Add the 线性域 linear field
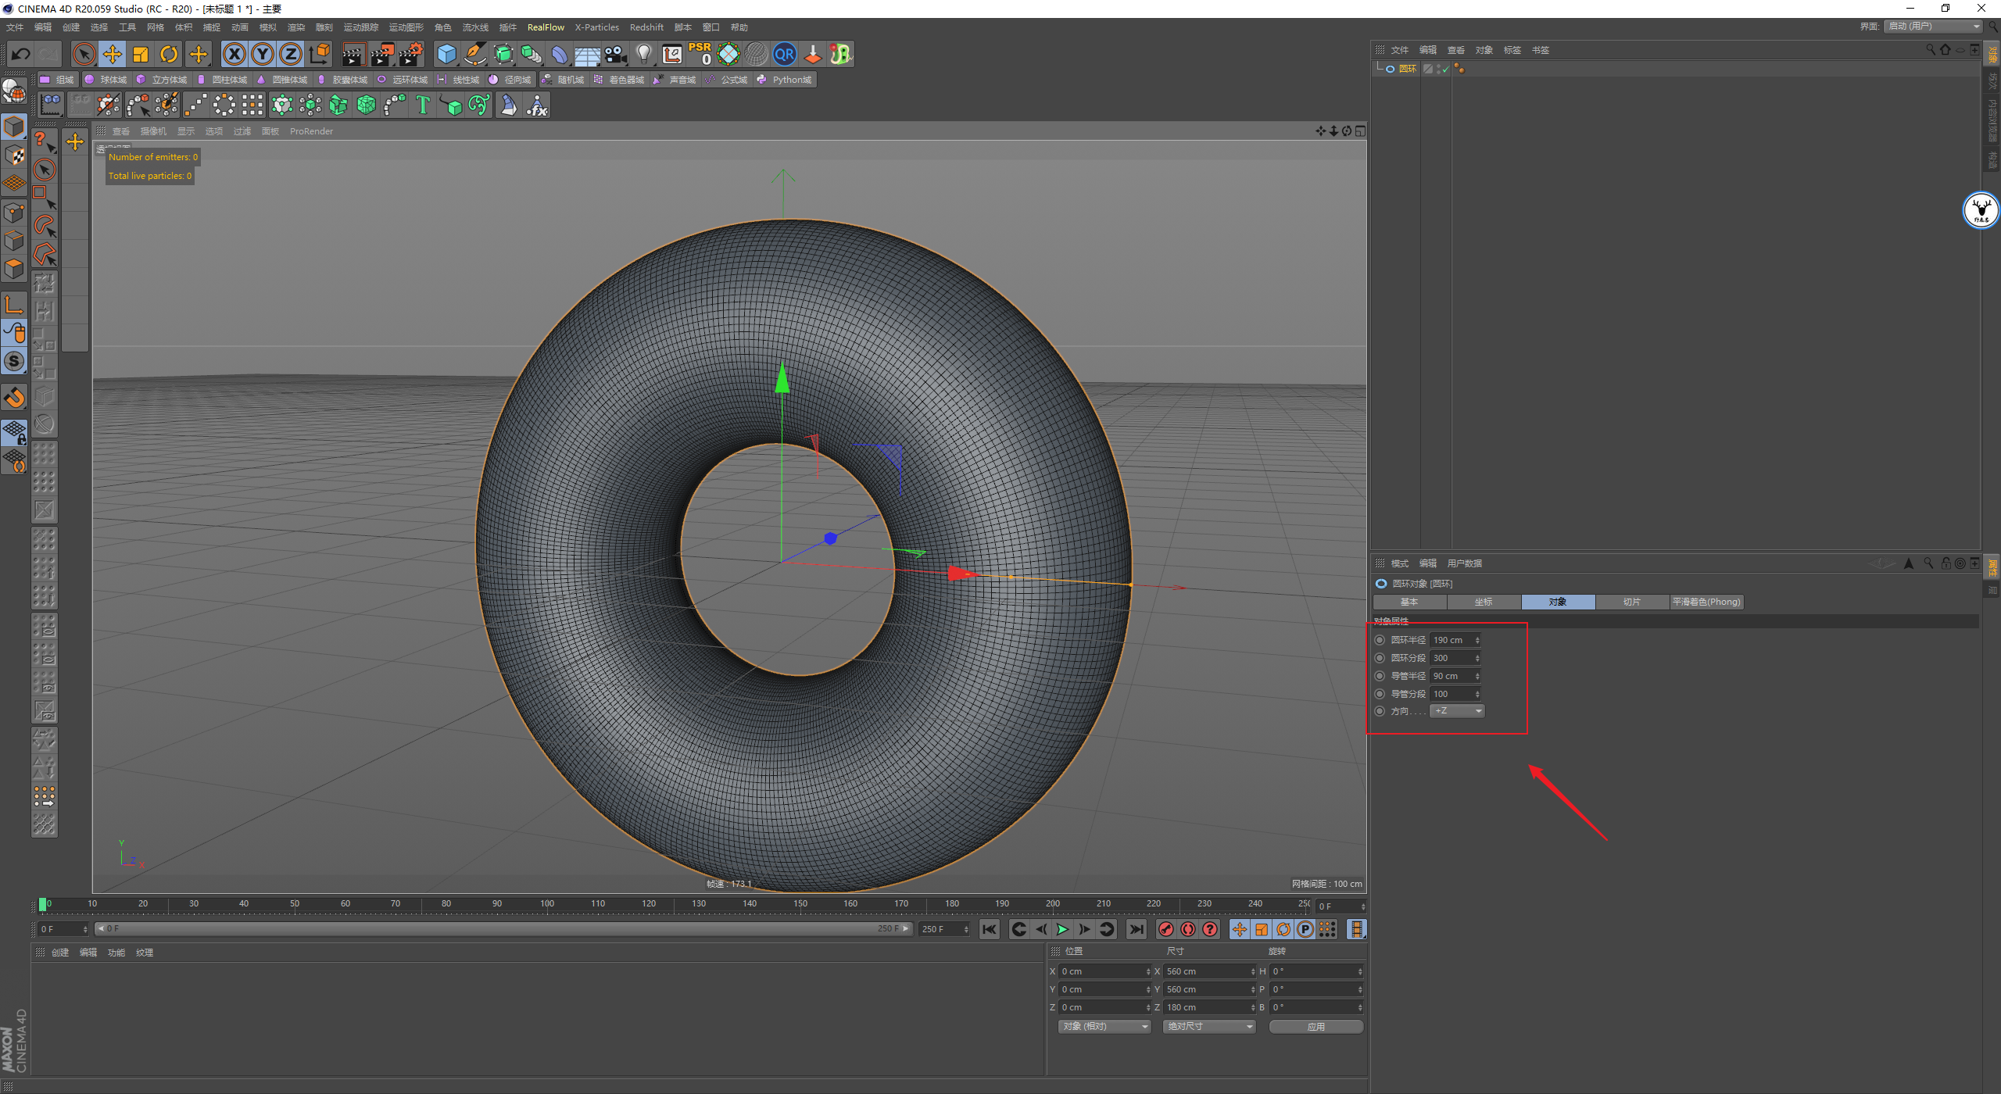The image size is (2001, 1094). pos(459,80)
